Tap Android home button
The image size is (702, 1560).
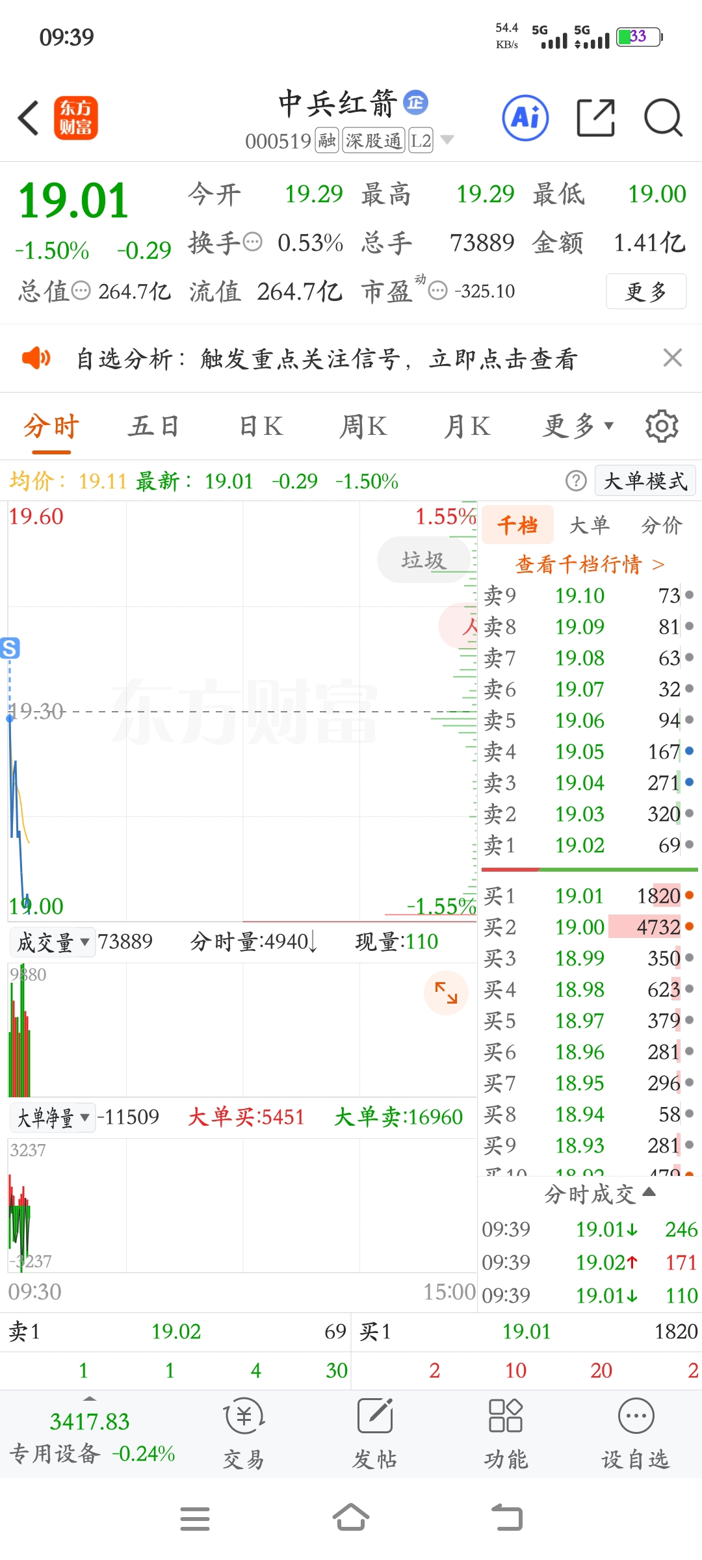pos(351,1518)
